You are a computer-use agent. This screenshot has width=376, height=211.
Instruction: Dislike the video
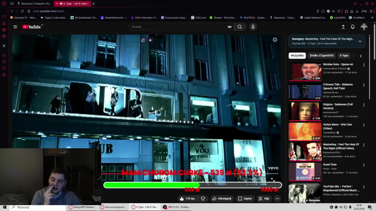pyautogui.click(x=203, y=199)
